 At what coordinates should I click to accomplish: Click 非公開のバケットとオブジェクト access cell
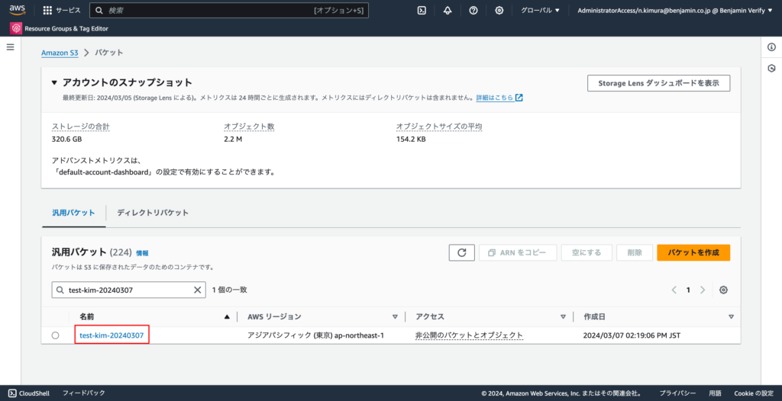pos(470,335)
